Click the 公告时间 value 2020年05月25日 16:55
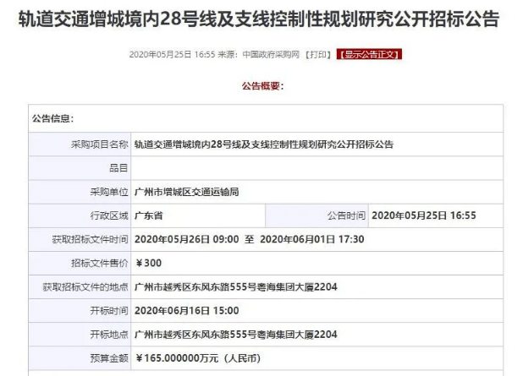The height and width of the screenshot is (376, 523). pyautogui.click(x=424, y=215)
